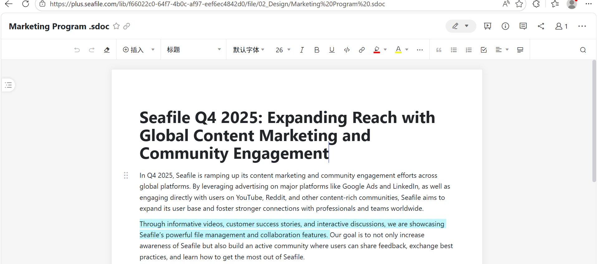Click the insert link icon in toolbar
Screen dimensions: 598x264
[362, 50]
